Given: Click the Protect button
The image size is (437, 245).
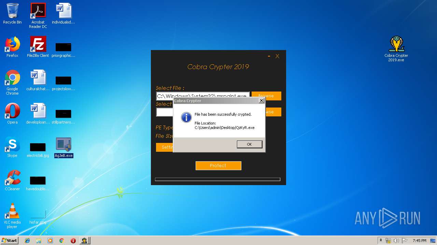Looking at the screenshot, I should coord(218,166).
